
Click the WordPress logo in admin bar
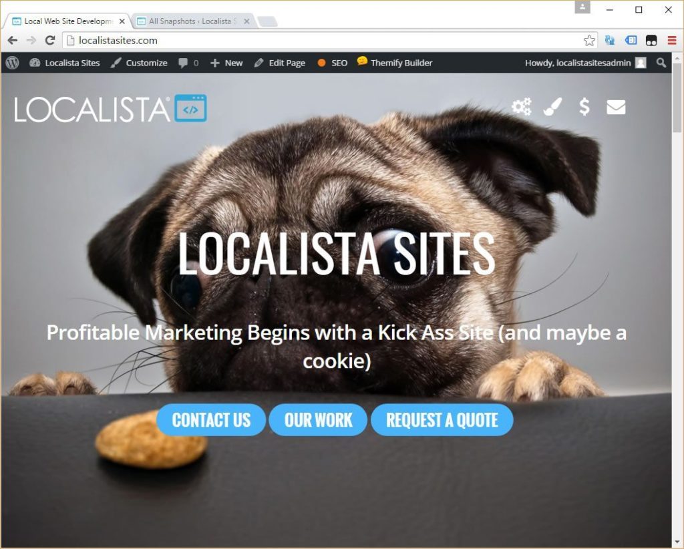[x=12, y=63]
